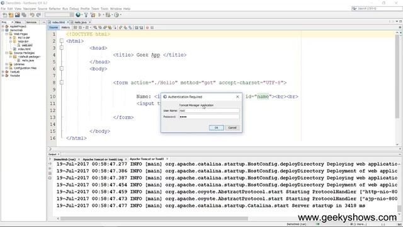Collapse the body code fold on line 6
Screen dimensions: 403x227
[62, 69]
